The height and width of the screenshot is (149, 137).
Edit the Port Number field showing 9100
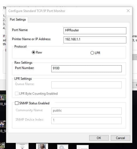(x=87, y=69)
